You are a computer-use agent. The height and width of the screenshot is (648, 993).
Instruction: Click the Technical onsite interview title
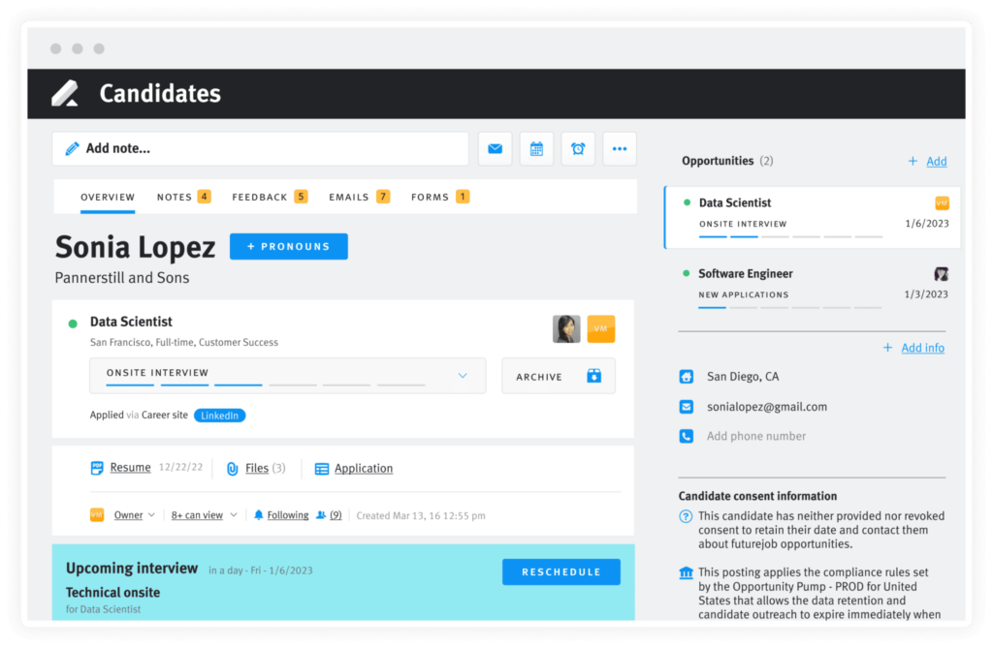pyautogui.click(x=112, y=593)
